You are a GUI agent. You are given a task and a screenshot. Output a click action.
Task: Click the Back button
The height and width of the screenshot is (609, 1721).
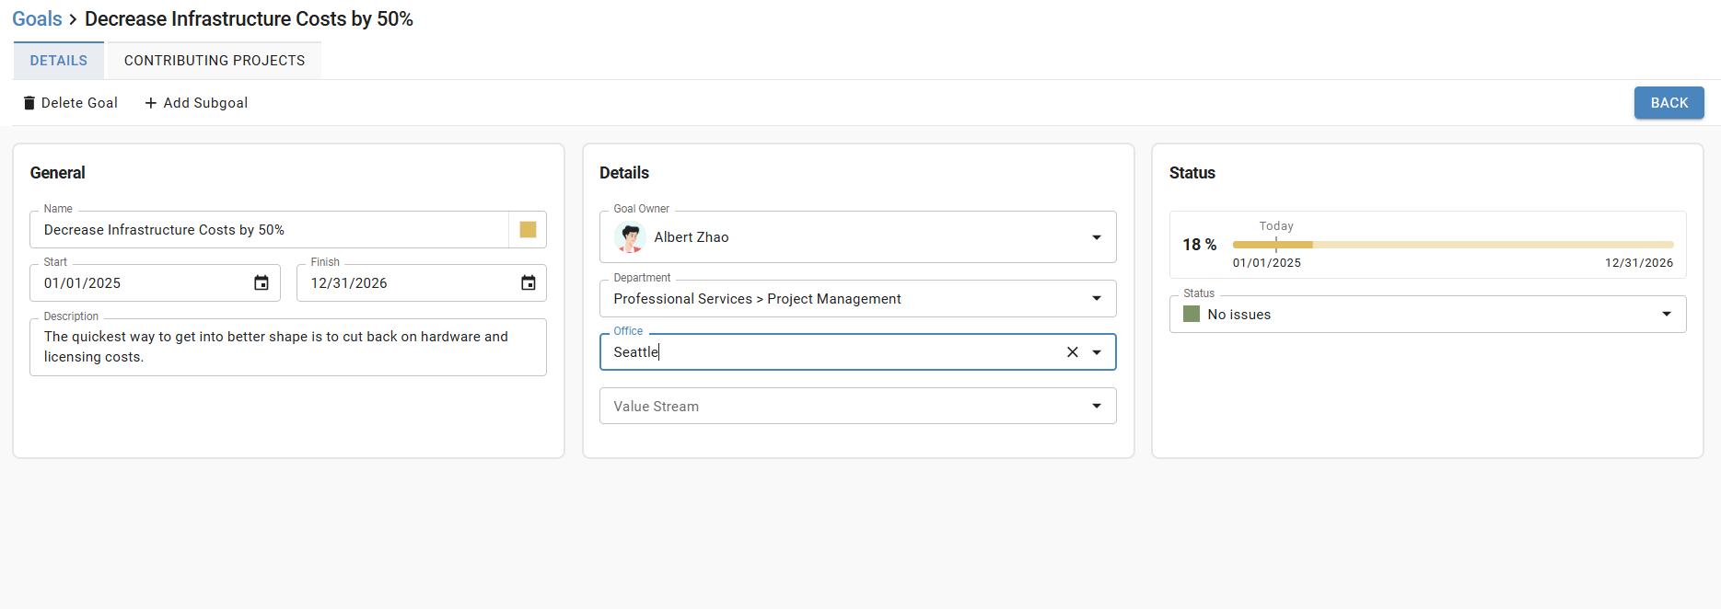click(1669, 103)
